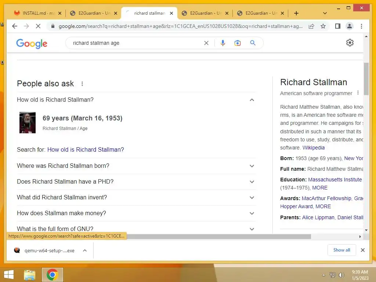Screen dimensions: 376x282
Task: Open Chrome's three-dot menu
Action: point(361,26)
